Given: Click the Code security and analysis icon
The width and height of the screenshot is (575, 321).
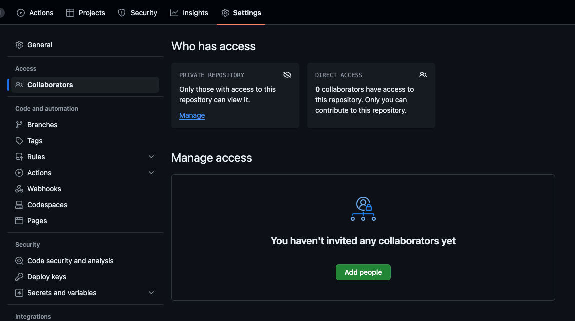Looking at the screenshot, I should click(19, 260).
